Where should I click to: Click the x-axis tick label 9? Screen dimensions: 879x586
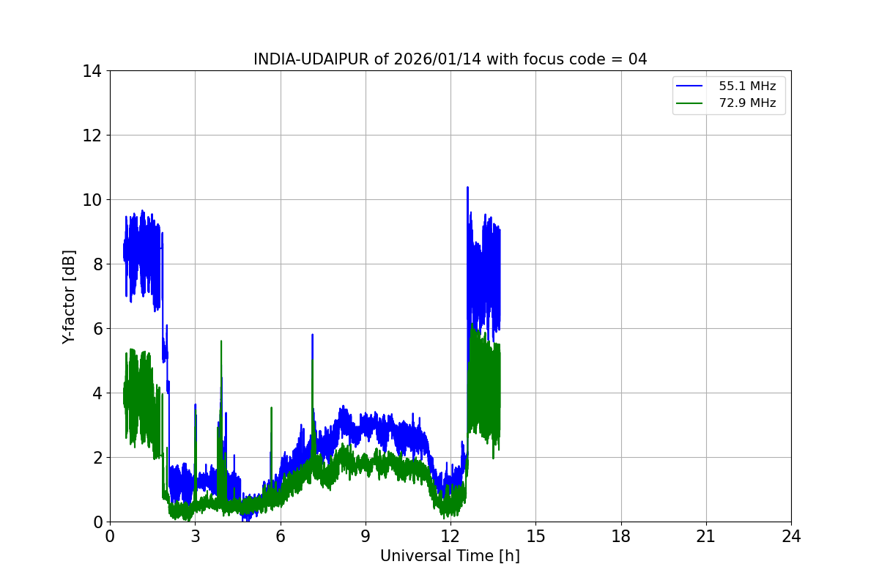(366, 536)
